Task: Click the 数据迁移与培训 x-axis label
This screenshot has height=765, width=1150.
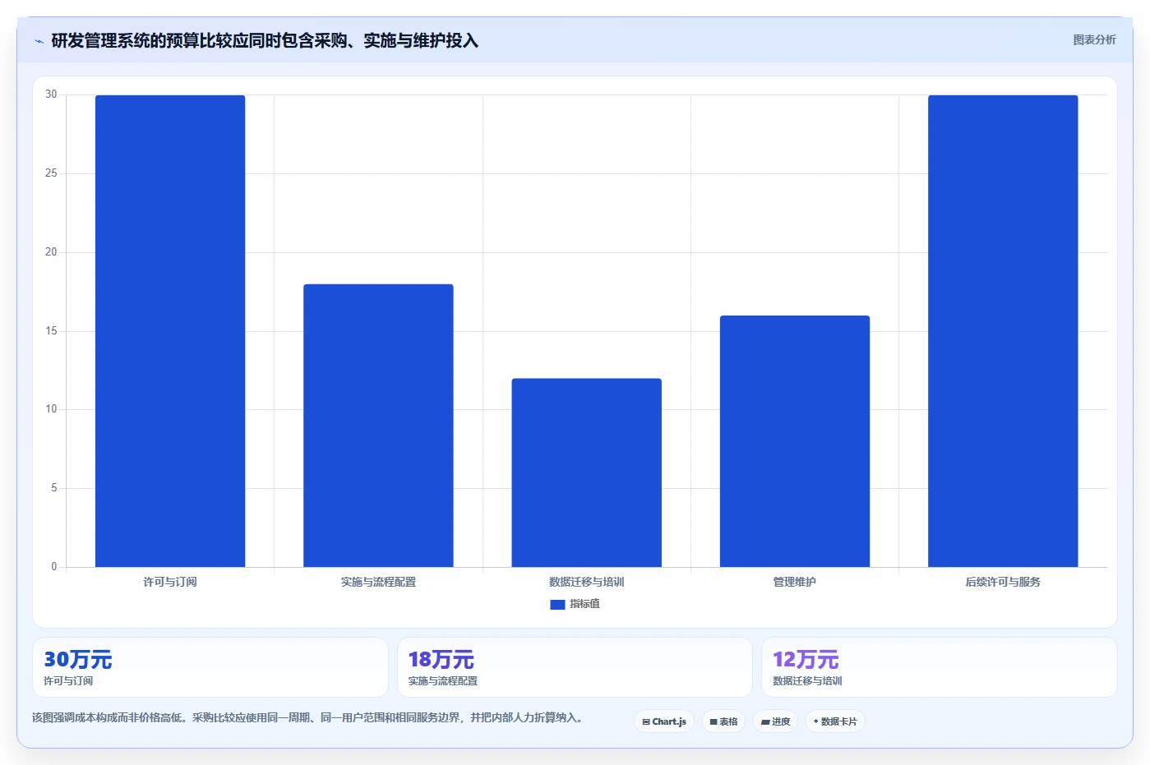Action: click(x=586, y=582)
